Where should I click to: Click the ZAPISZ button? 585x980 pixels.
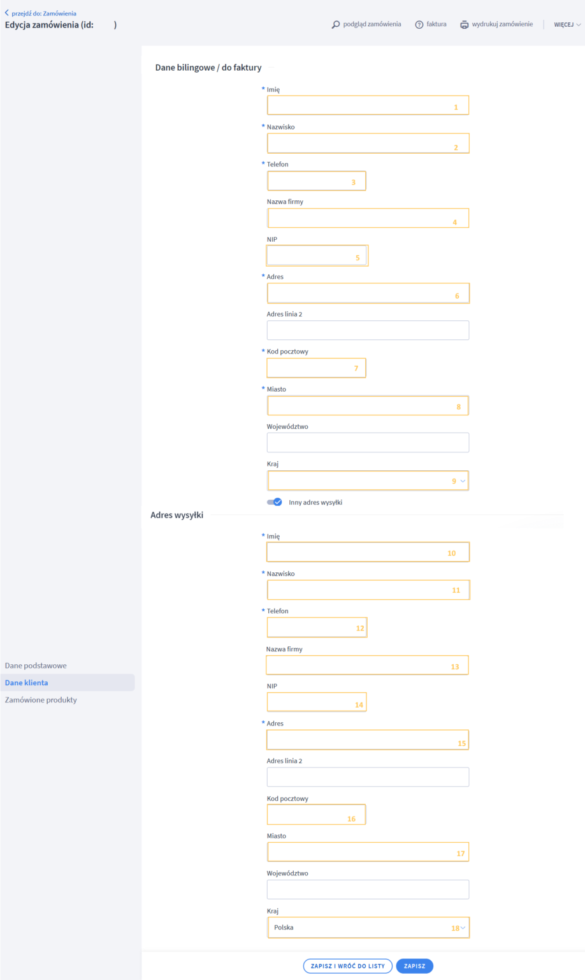pos(414,966)
